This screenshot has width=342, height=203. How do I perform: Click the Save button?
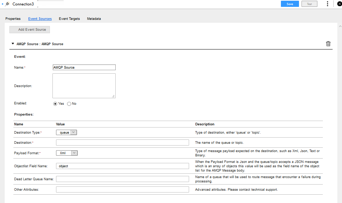pyautogui.click(x=290, y=4)
